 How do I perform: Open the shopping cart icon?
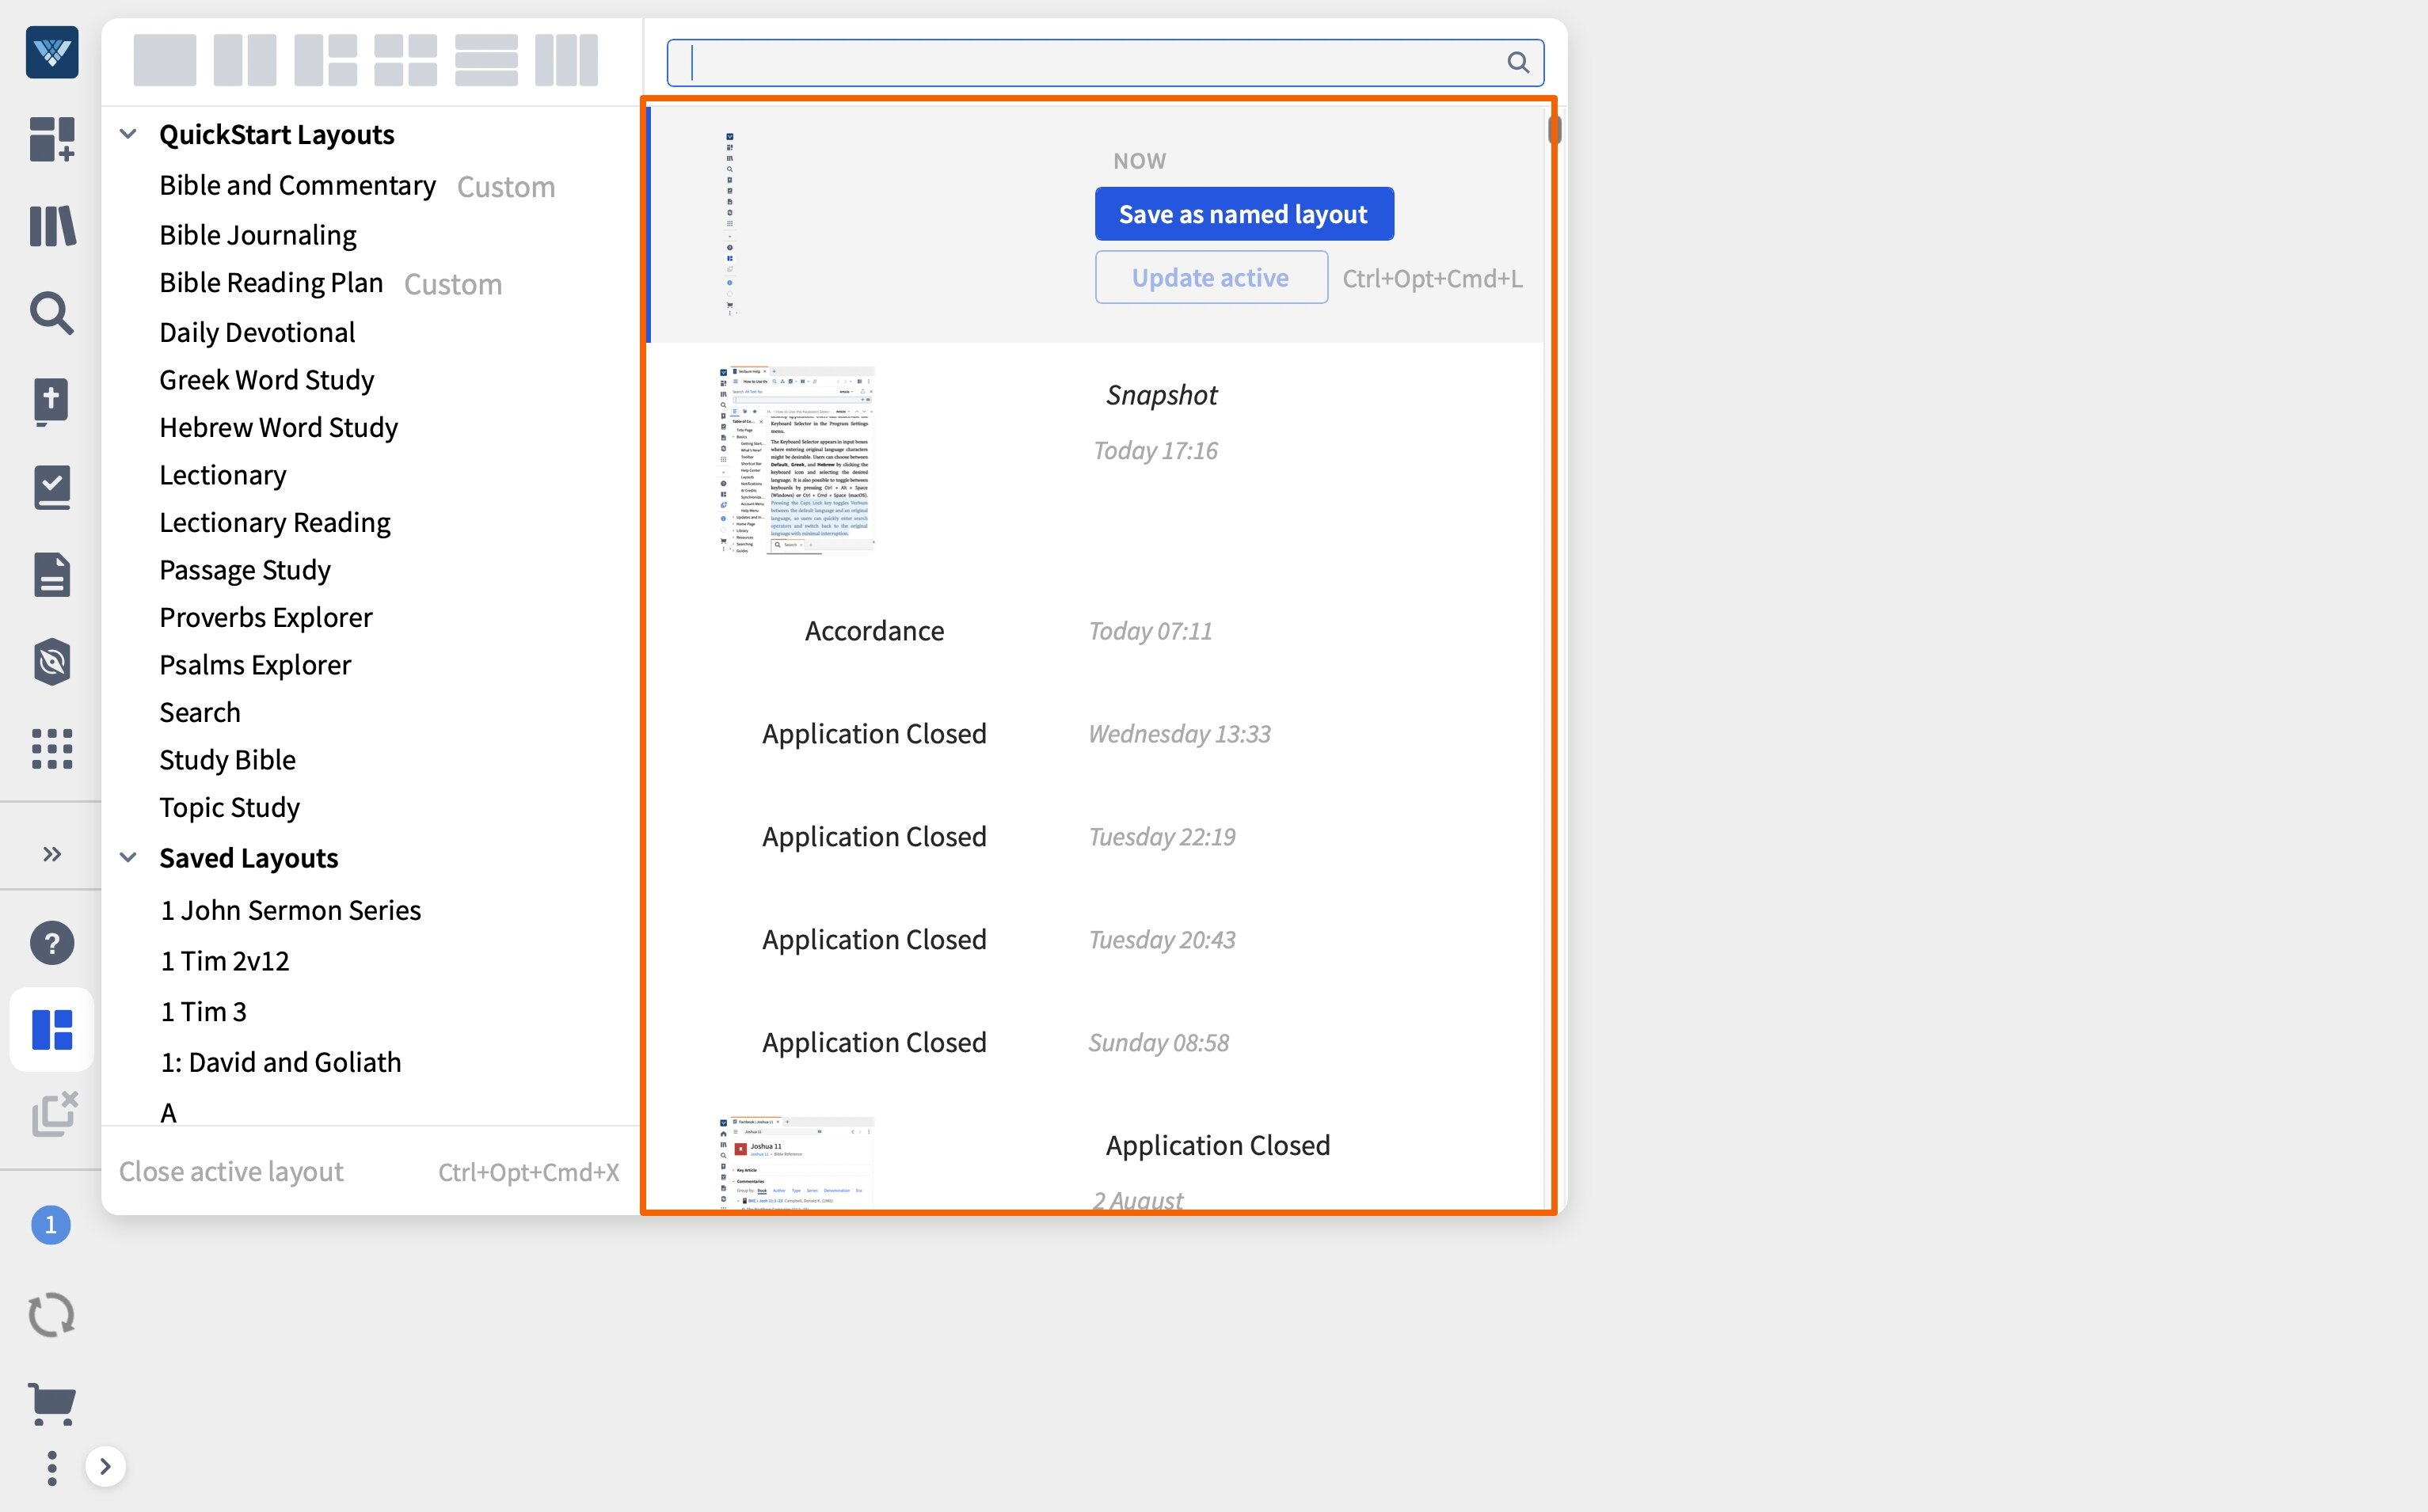click(52, 1404)
